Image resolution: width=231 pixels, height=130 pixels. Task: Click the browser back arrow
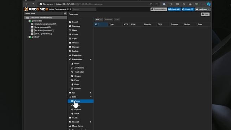pyautogui.click(x=27, y=4)
